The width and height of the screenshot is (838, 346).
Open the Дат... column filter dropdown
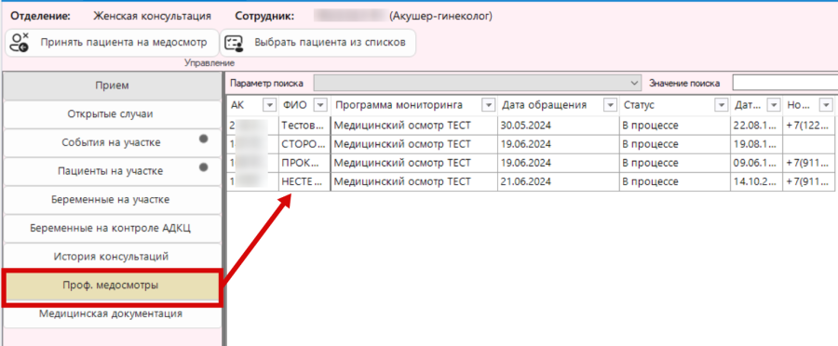[x=773, y=105]
